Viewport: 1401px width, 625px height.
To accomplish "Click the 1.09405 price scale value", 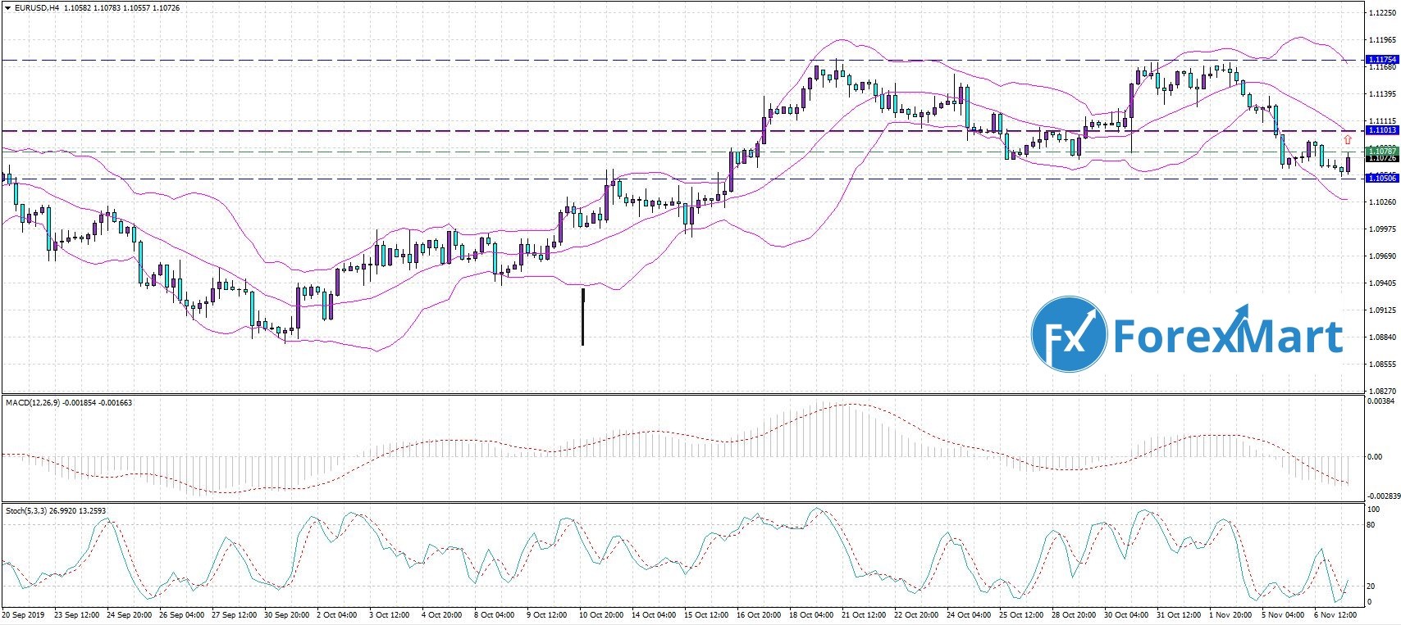I will 1381,283.
